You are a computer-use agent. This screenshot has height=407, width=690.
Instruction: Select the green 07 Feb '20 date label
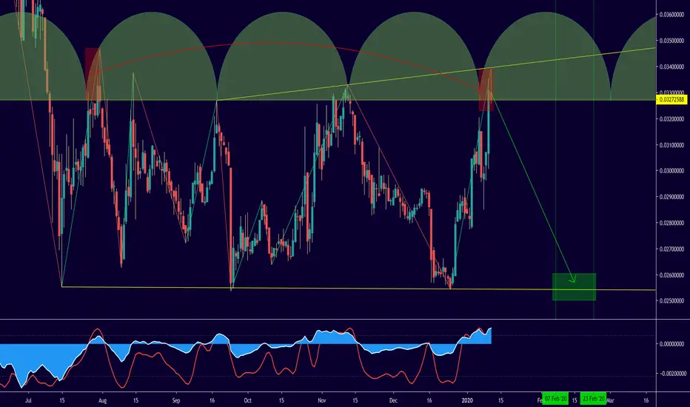[x=555, y=399]
